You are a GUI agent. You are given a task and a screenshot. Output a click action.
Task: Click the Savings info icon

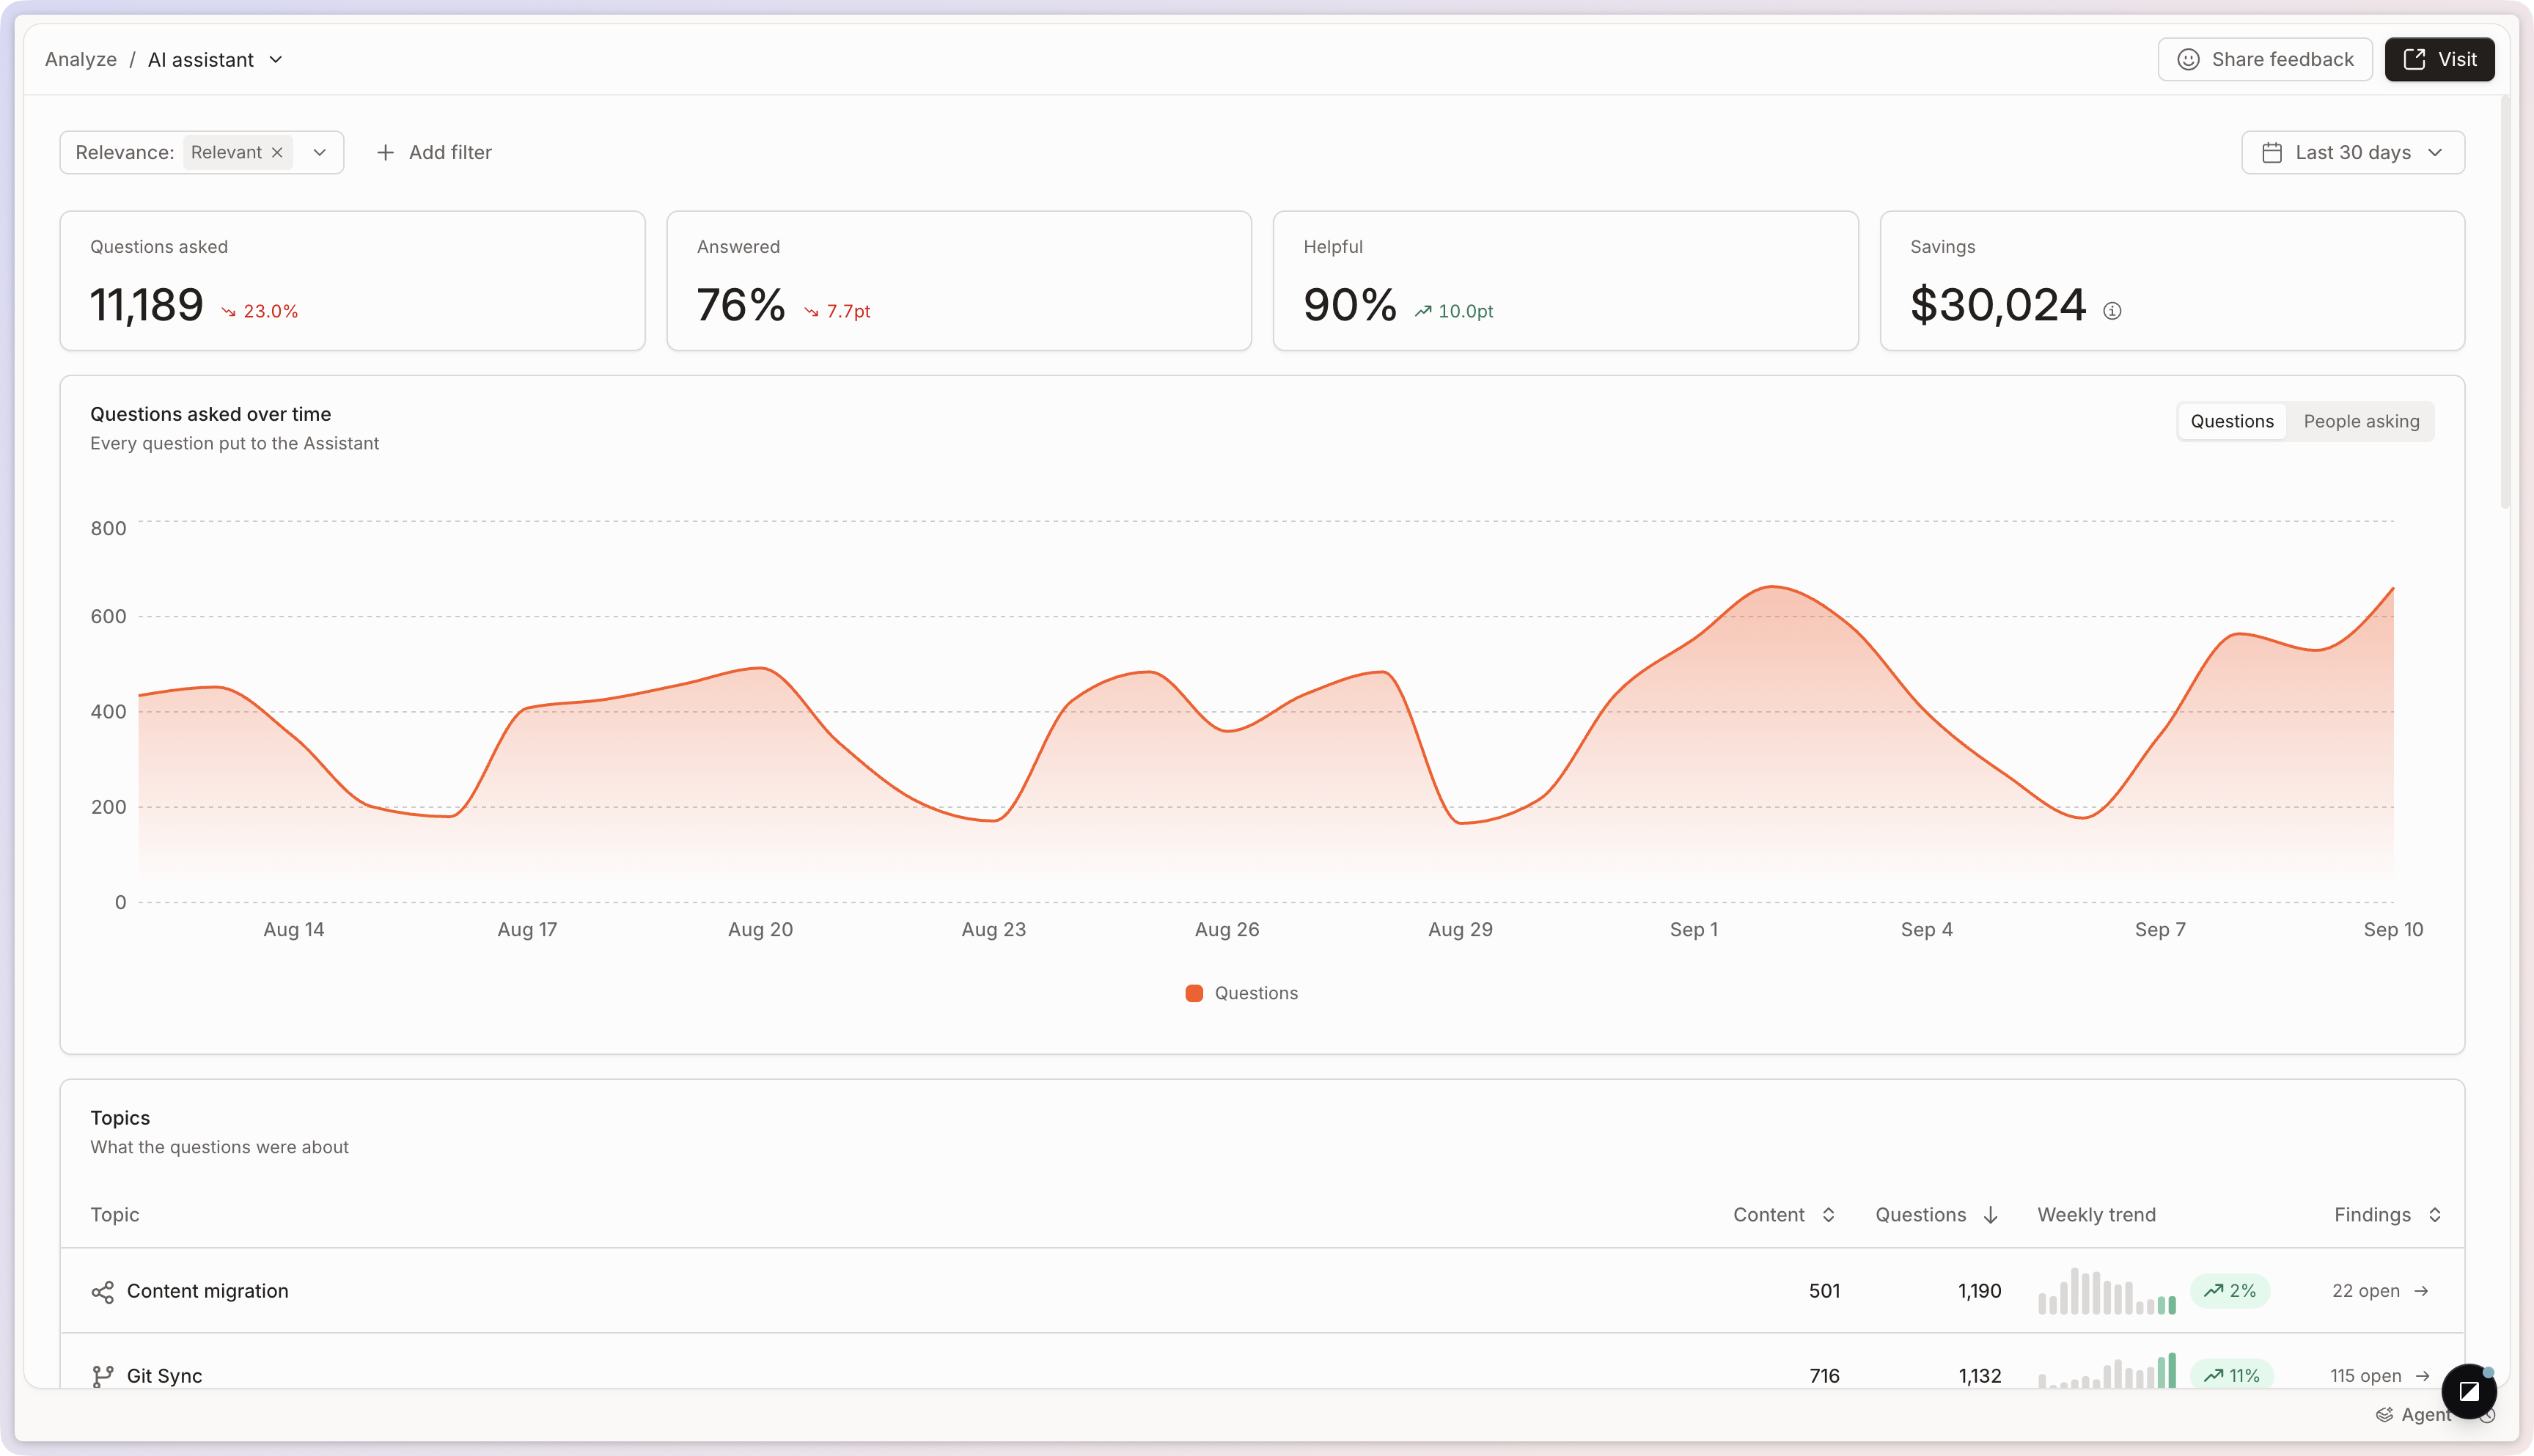(x=2112, y=311)
